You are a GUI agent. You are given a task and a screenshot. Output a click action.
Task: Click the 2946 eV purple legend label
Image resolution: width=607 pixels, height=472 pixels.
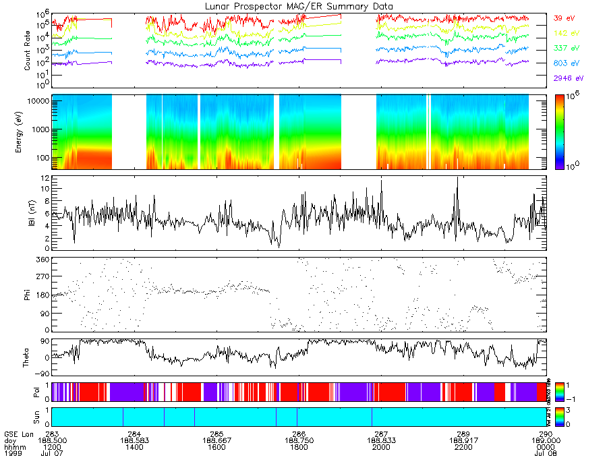coord(569,78)
